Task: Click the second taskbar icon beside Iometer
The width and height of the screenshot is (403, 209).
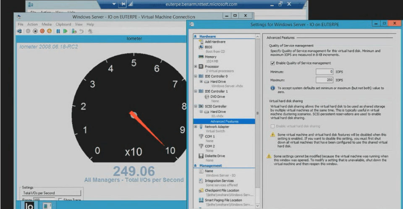Action: tap(47, 206)
